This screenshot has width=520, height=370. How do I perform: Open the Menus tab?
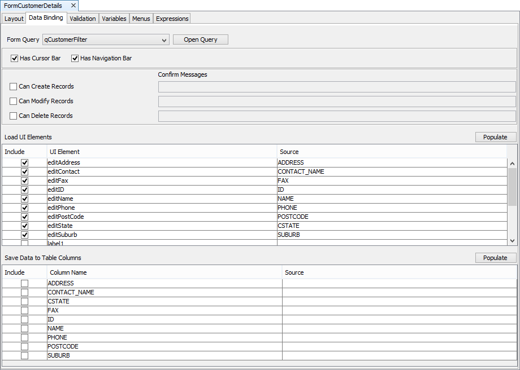[x=141, y=19]
